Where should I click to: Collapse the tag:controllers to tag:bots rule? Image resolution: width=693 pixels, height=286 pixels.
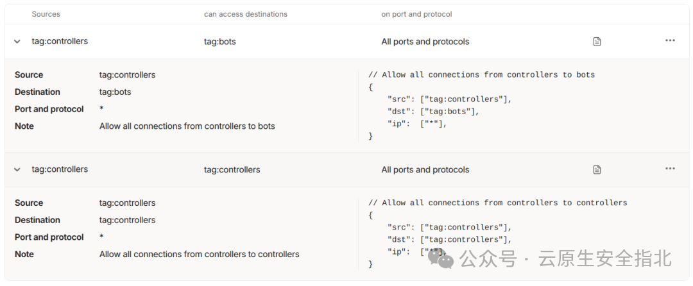pos(17,42)
